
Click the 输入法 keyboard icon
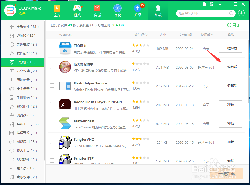pyautogui.click(x=12, y=168)
